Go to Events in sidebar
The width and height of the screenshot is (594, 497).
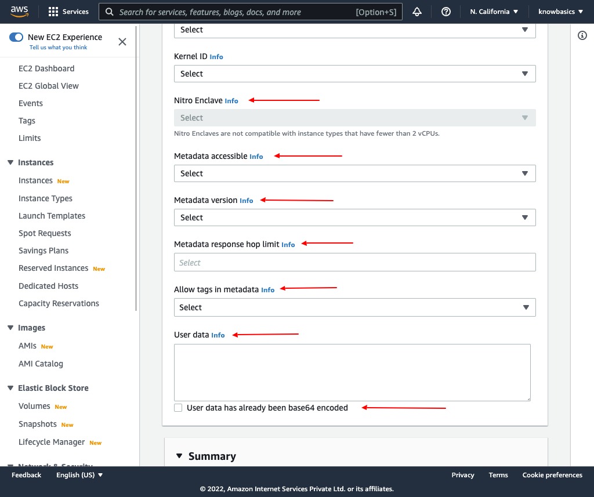click(x=31, y=103)
